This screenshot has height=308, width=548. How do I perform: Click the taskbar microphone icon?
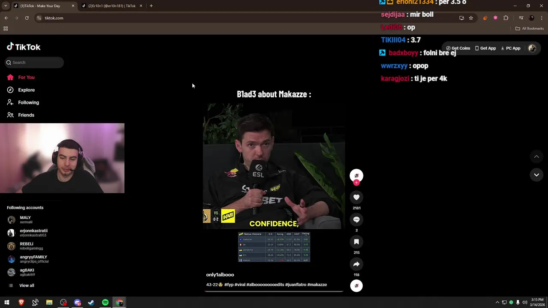[518, 302]
